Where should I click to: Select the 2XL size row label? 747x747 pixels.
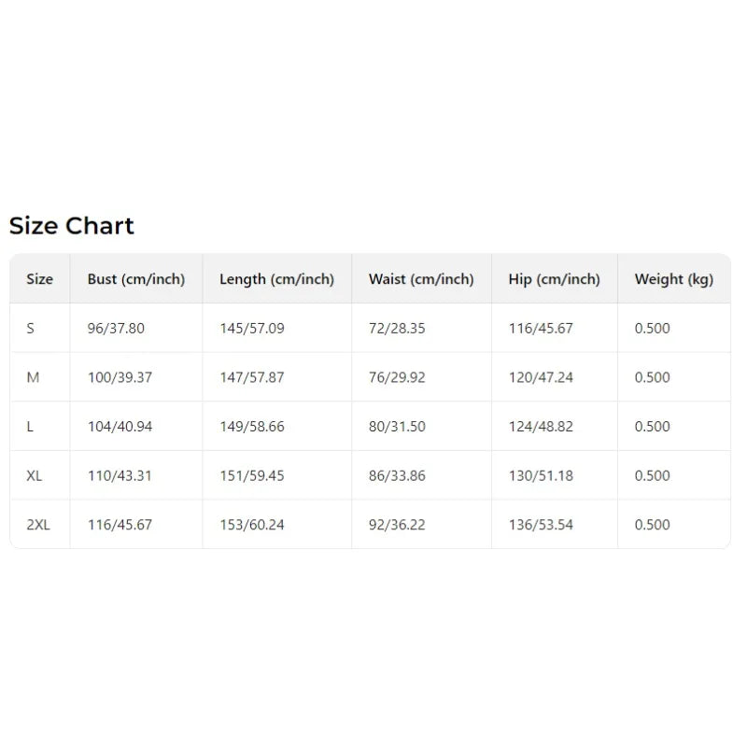tap(38, 525)
